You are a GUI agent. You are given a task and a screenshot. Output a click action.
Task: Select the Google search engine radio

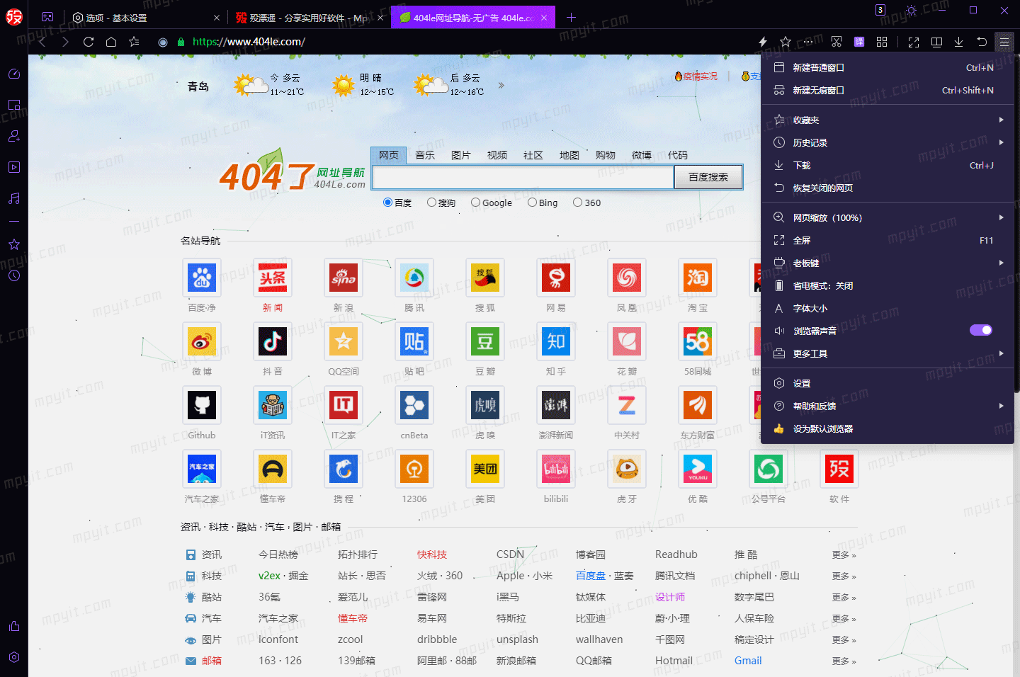point(475,203)
